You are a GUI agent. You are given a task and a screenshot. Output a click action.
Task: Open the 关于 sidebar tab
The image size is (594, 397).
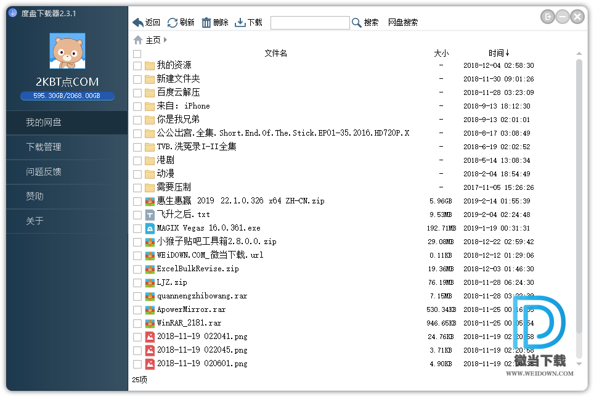(67, 221)
